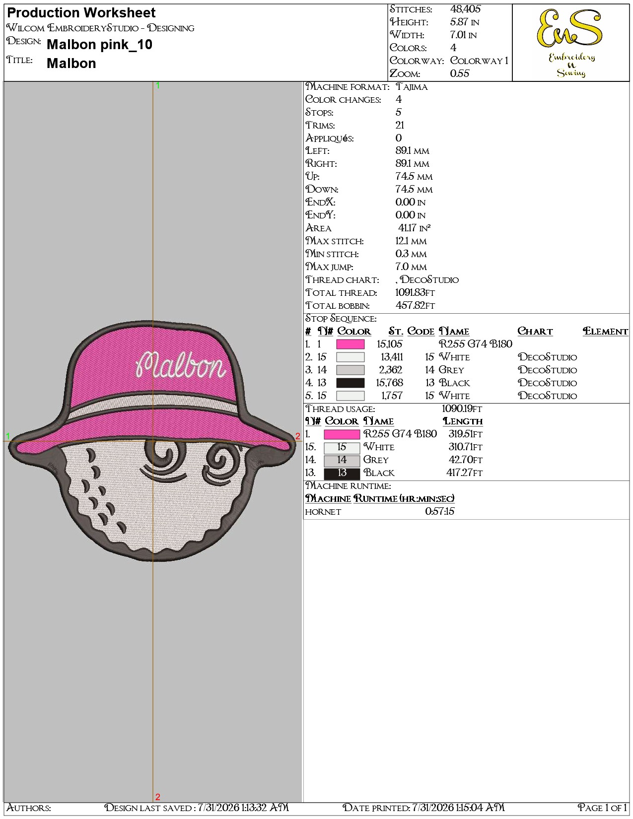Click 'HORNET' machine name

323,512
